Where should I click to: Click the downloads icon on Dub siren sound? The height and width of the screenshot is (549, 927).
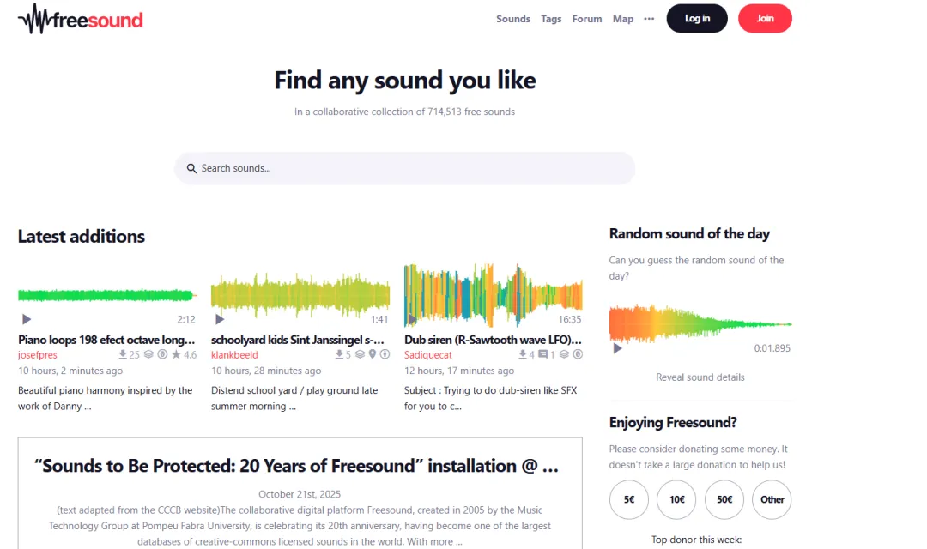523,354
